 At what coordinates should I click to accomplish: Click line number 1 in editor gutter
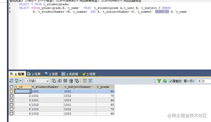click(x=9, y=4)
